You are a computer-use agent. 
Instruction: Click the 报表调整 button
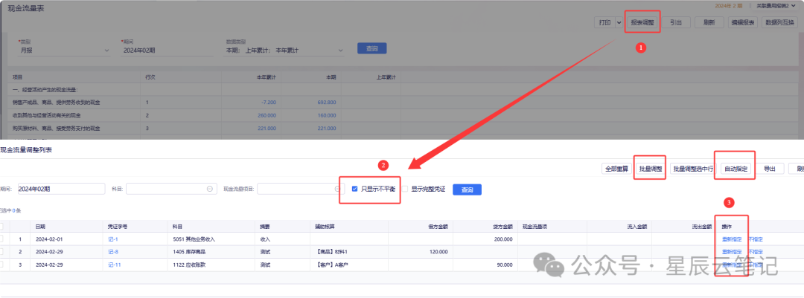pyautogui.click(x=642, y=22)
